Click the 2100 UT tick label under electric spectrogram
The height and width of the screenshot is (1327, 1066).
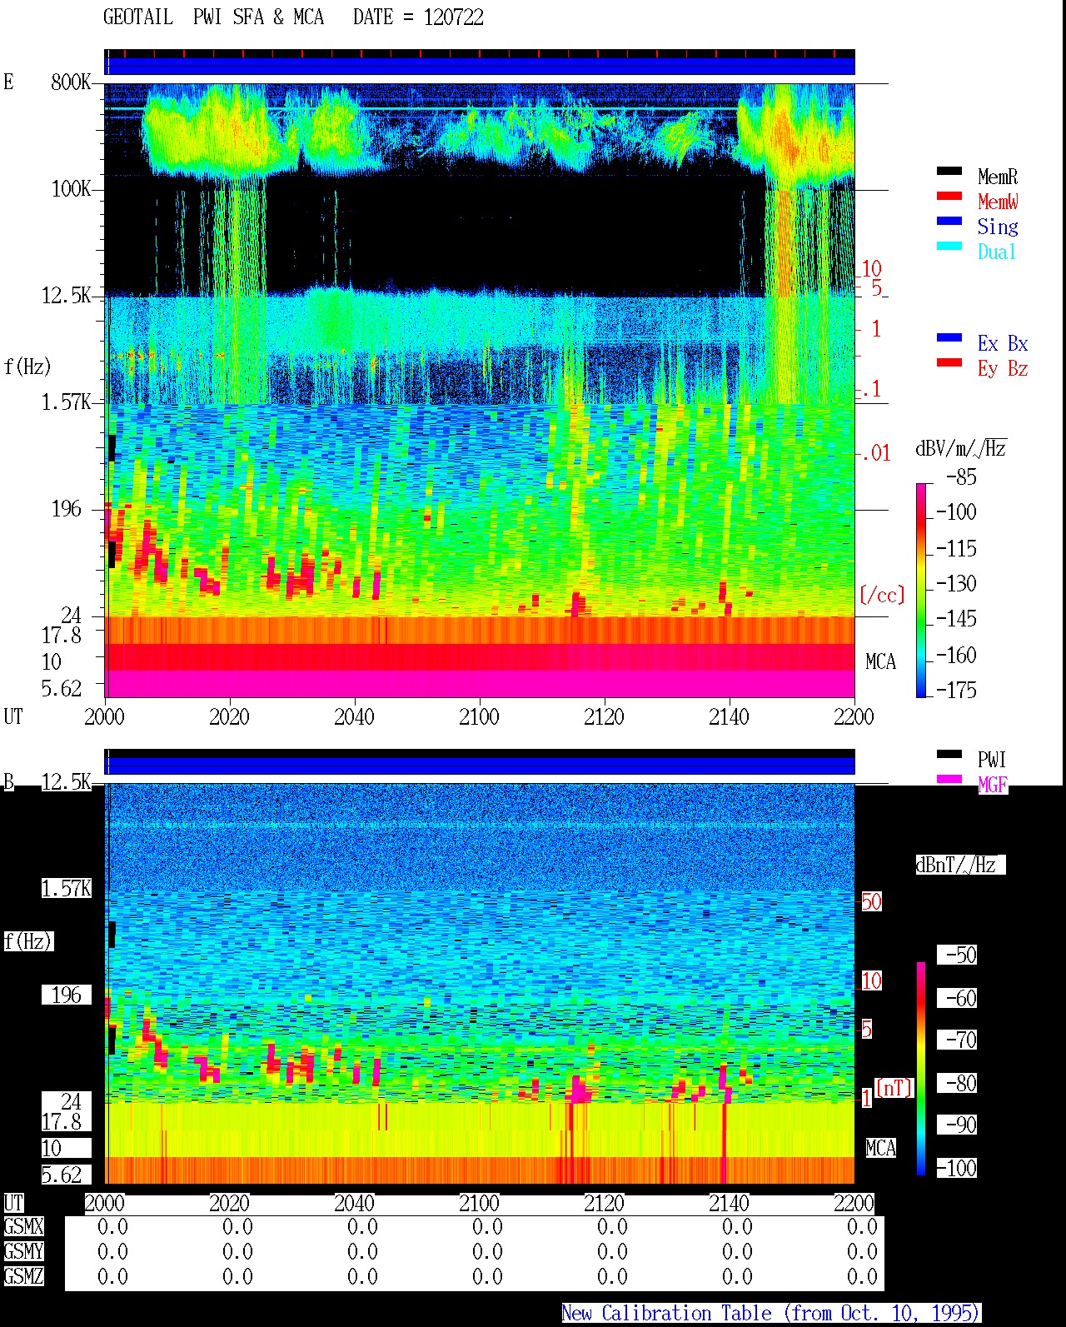pyautogui.click(x=479, y=717)
